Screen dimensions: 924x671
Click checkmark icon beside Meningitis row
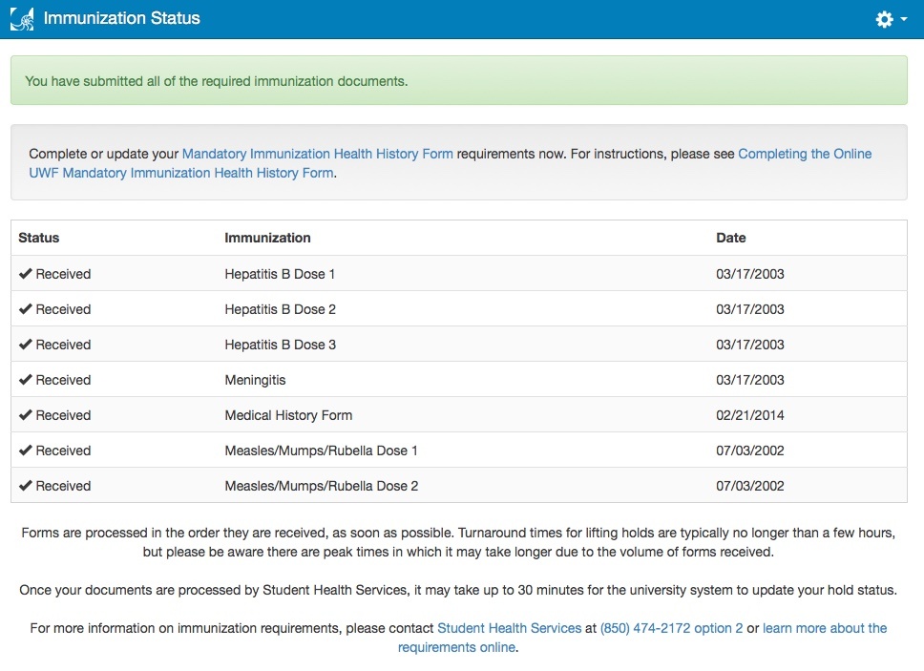point(25,379)
